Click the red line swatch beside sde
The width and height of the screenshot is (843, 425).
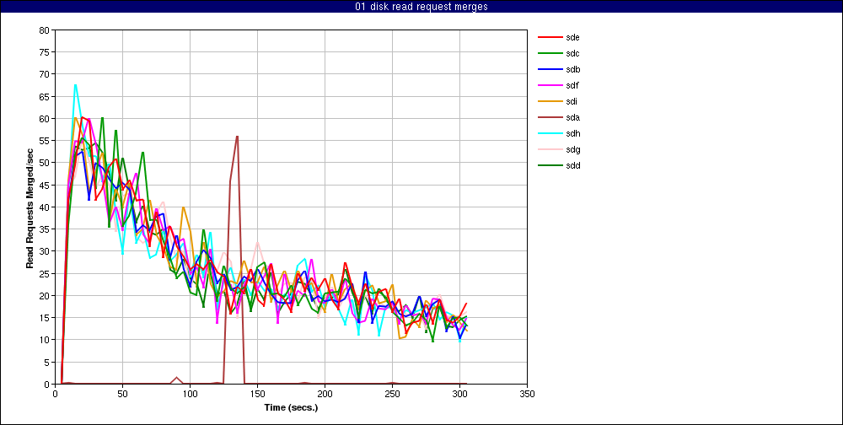click(549, 37)
